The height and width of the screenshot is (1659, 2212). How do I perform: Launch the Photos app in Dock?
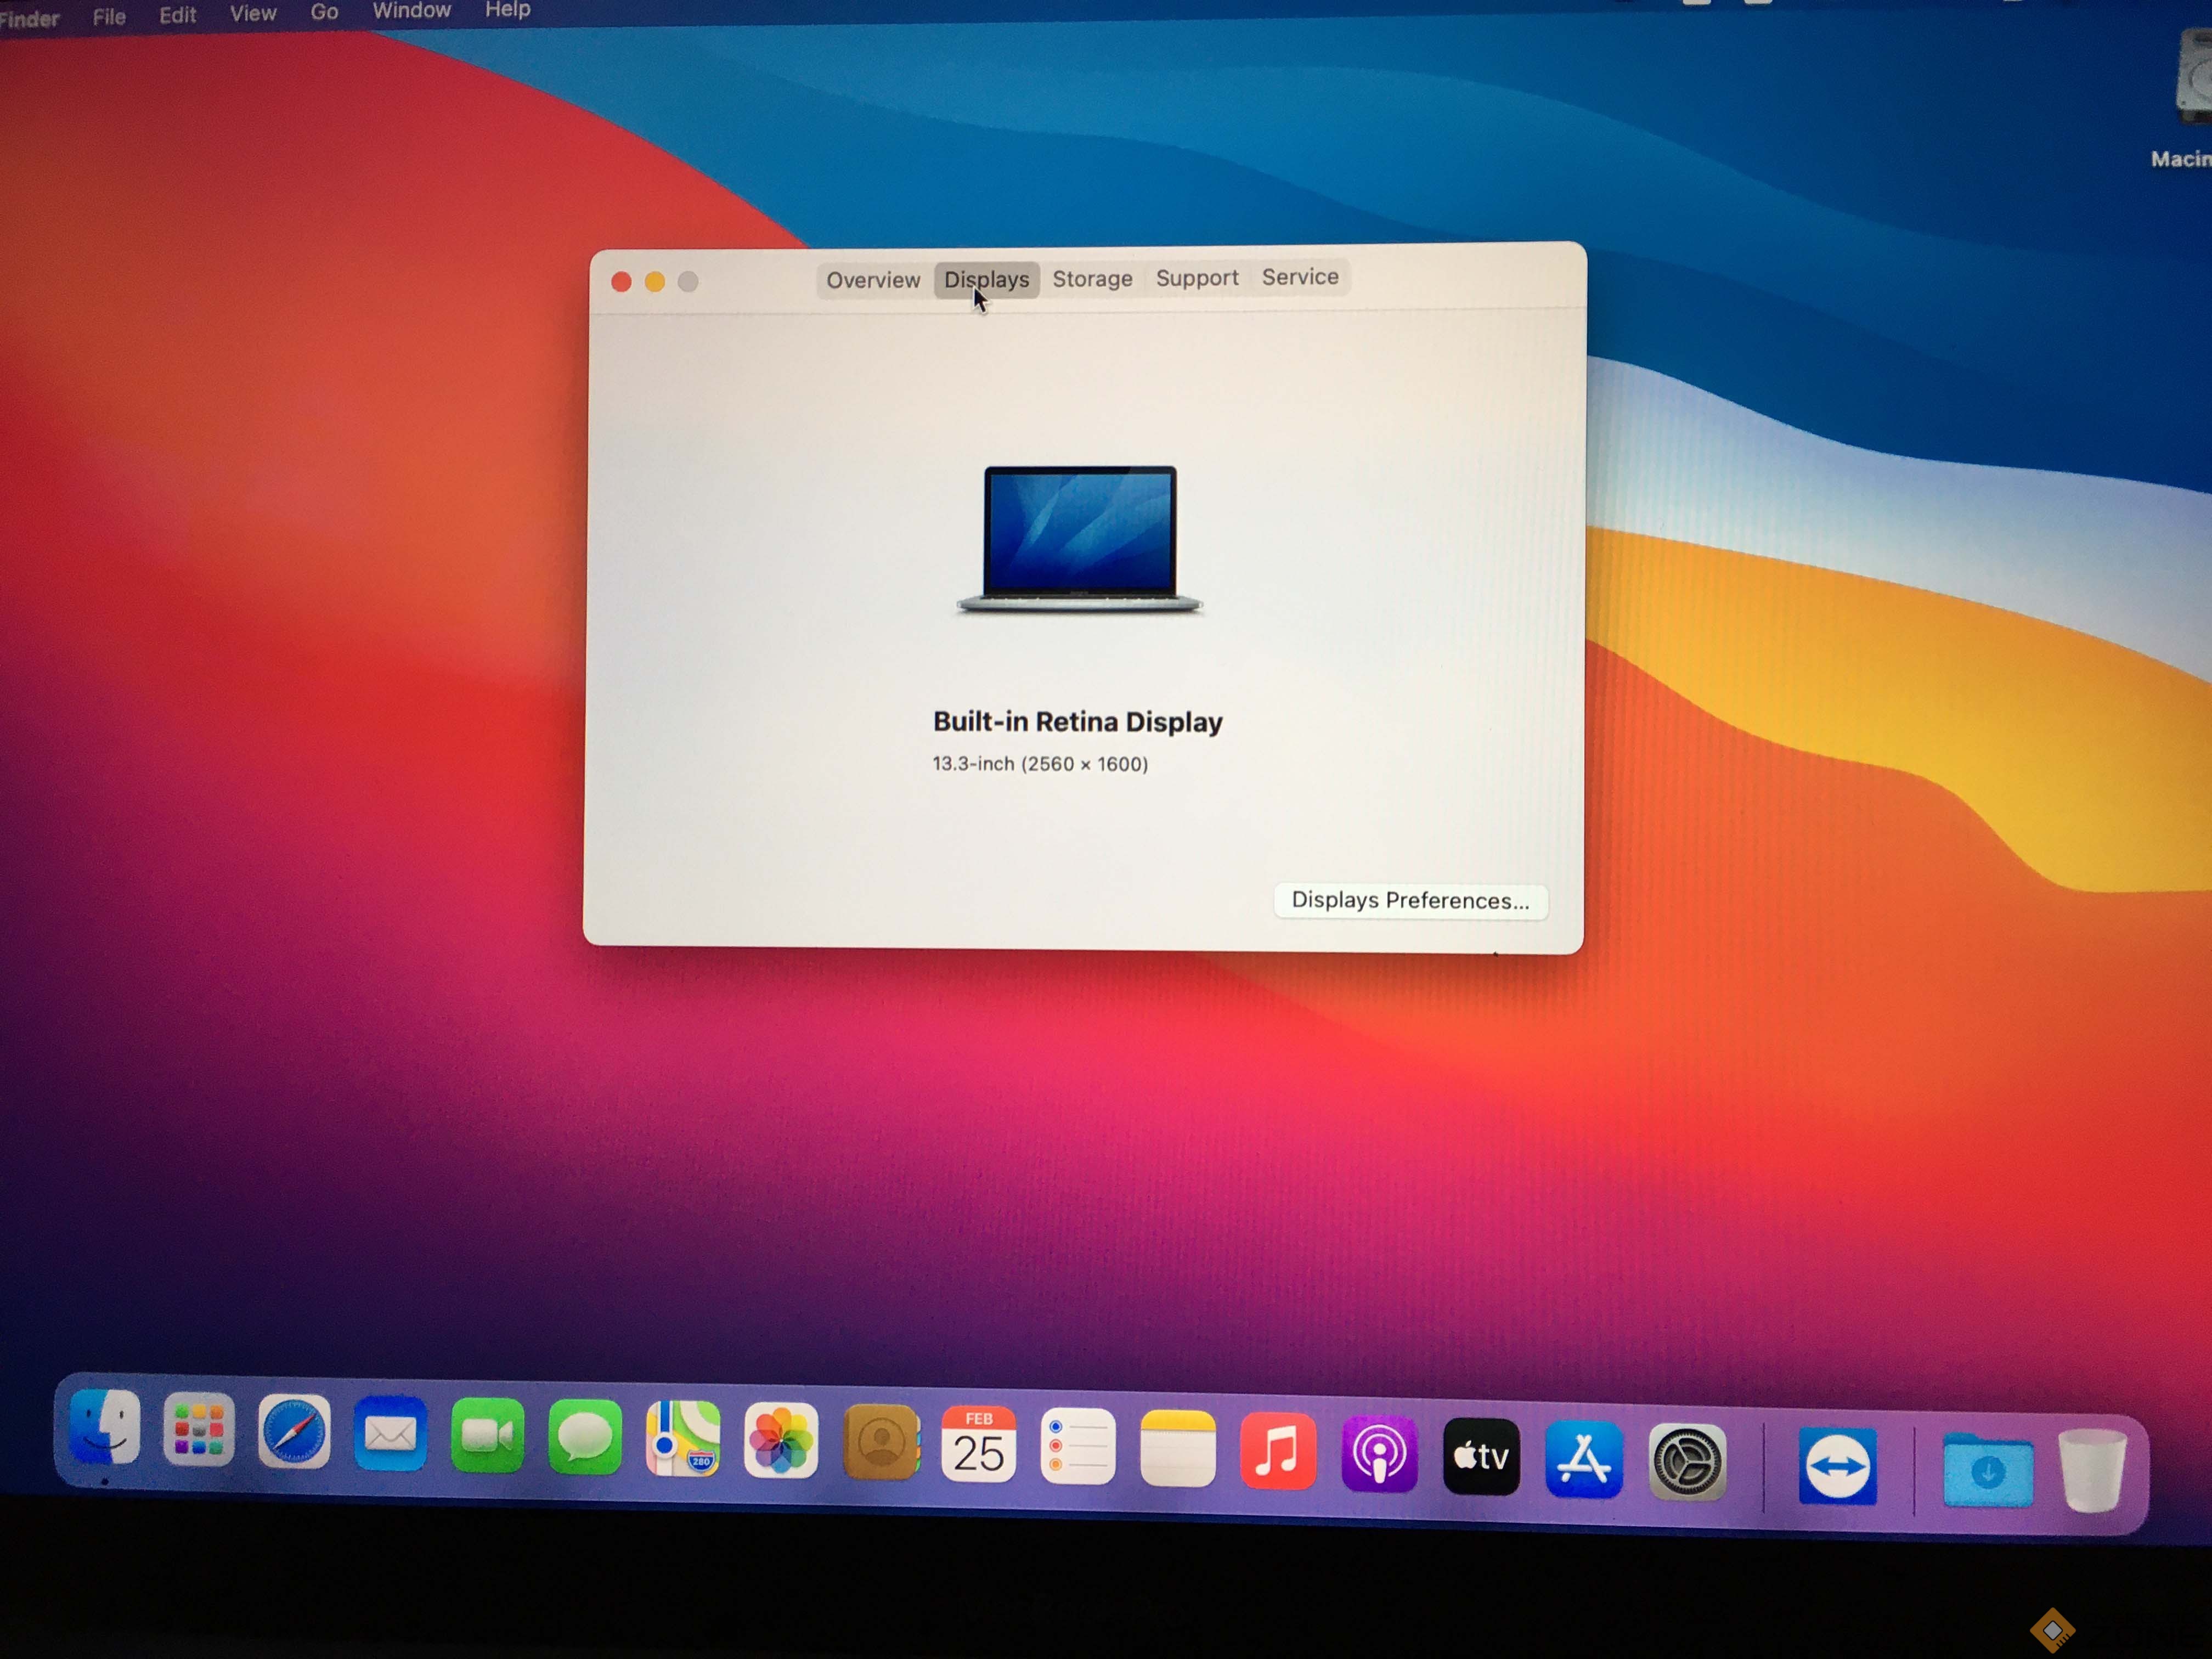pyautogui.click(x=781, y=1441)
